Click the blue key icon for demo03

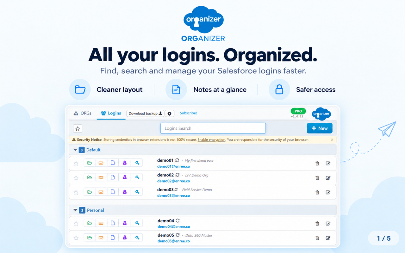tap(137, 192)
